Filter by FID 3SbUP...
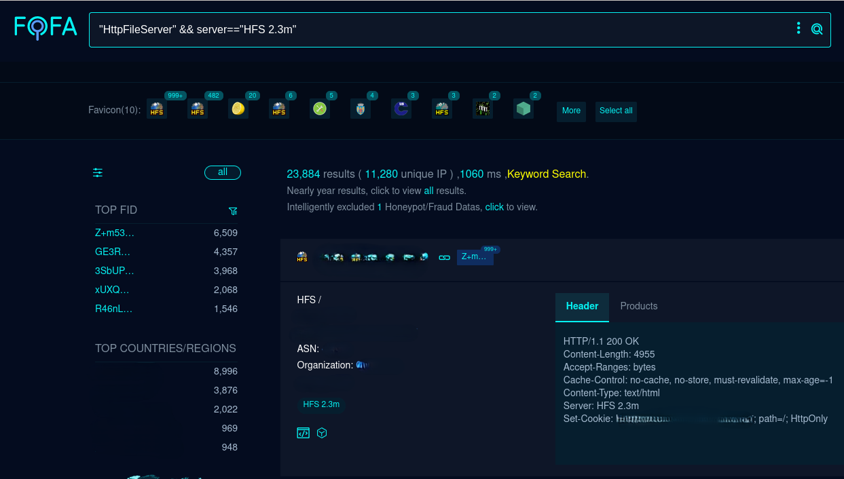Viewport: 844px width, 479px height. tap(115, 271)
